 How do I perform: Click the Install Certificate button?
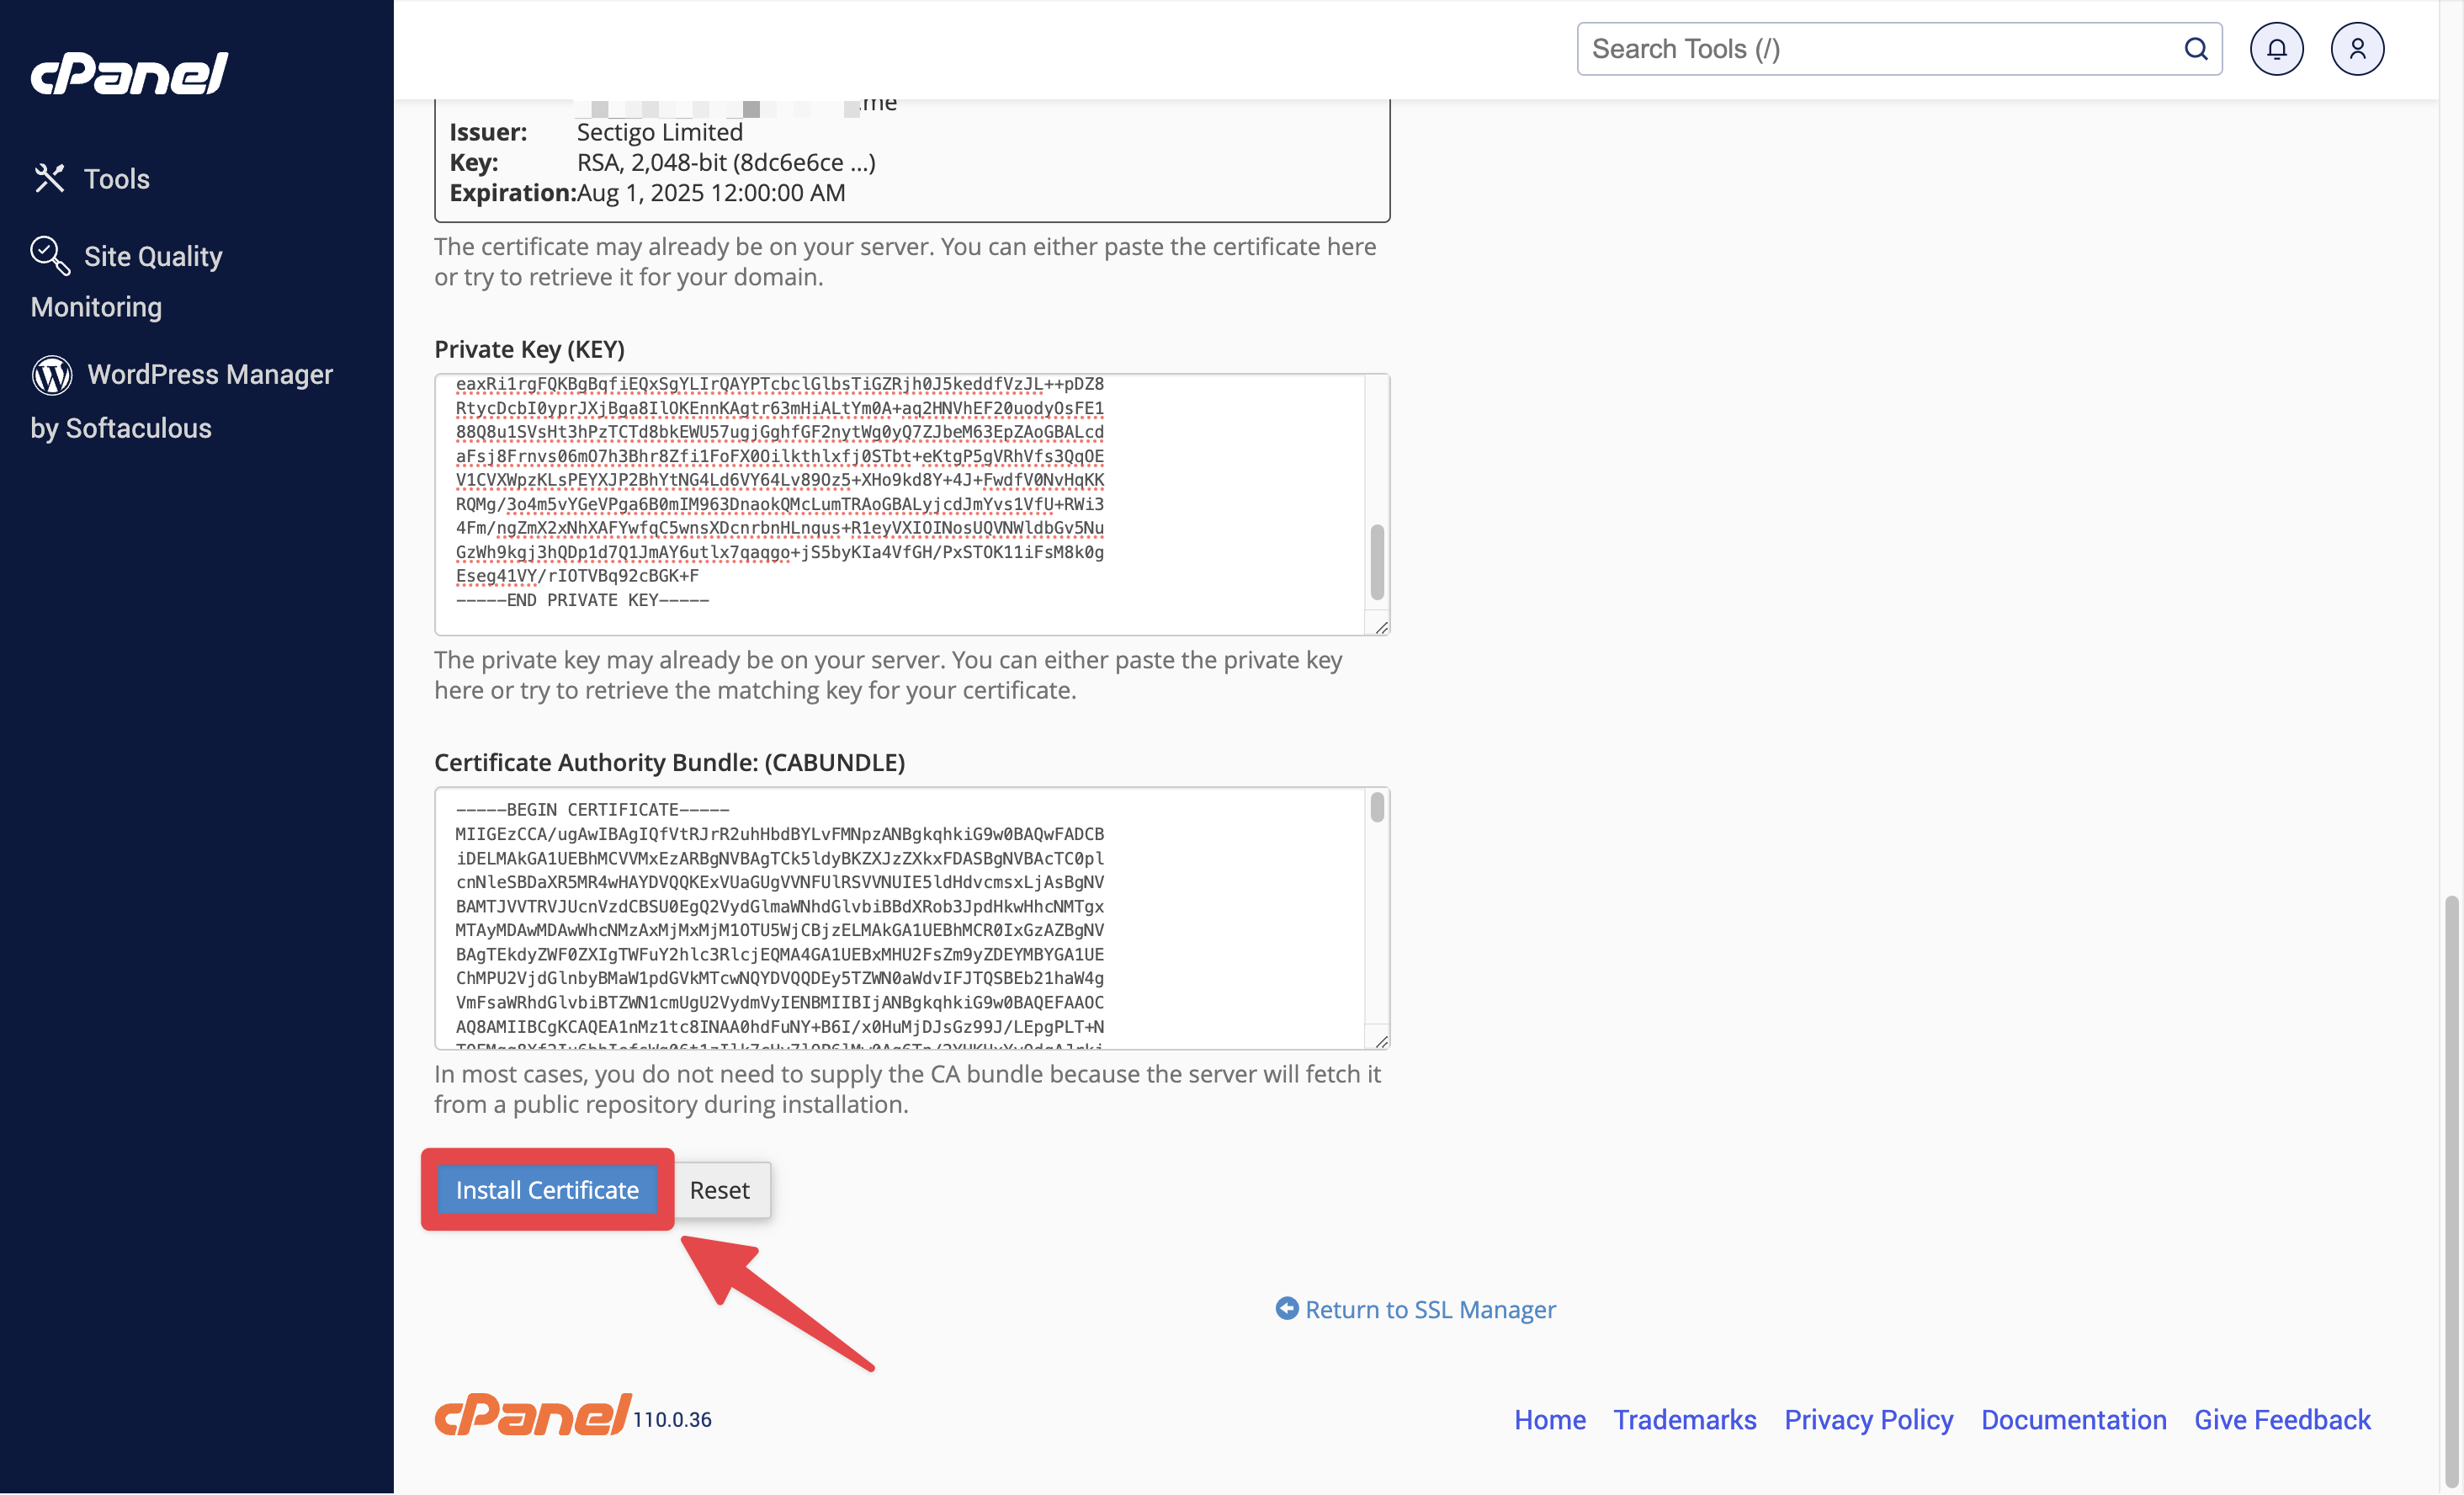point(547,1190)
